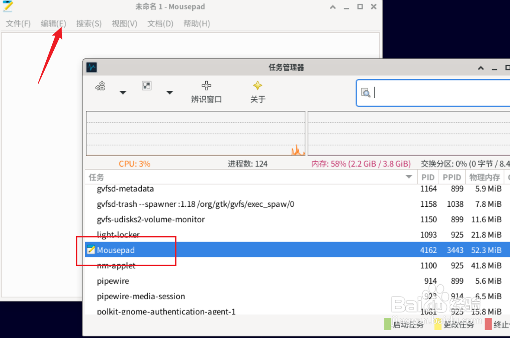Sort by the PPID column header
Viewport: 510px width, 338px height.
(x=452, y=177)
